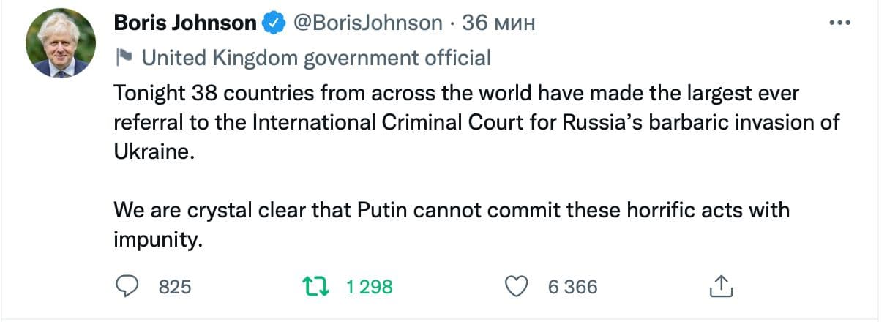The height and width of the screenshot is (322, 887).
Task: Click the "Boris Johnson" display name
Action: (185, 23)
